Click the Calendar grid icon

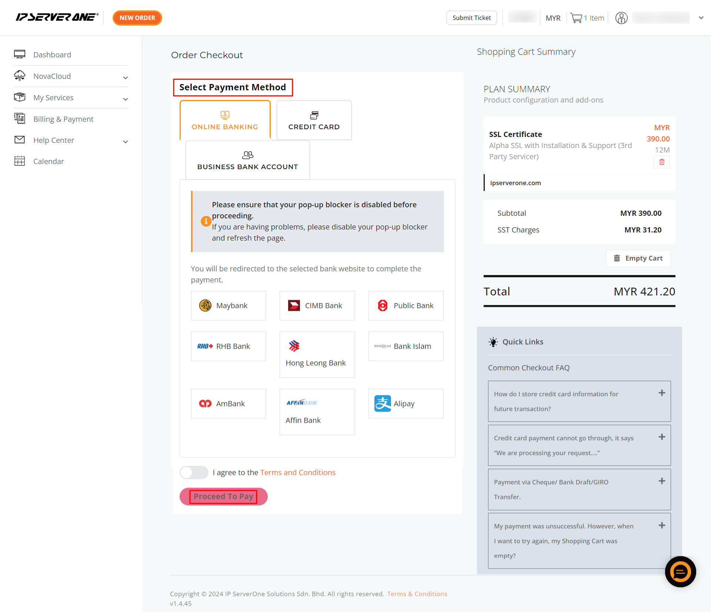(20, 161)
